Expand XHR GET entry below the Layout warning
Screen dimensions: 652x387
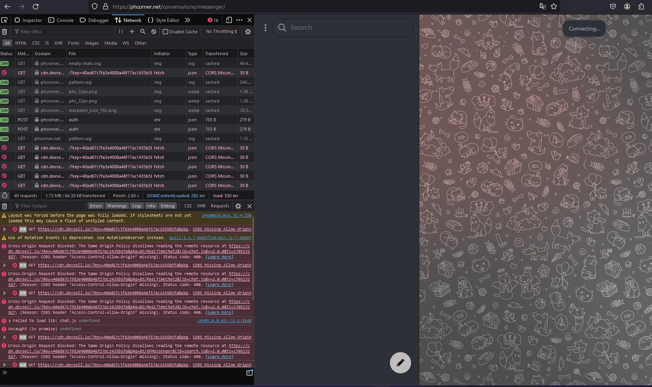coord(5,229)
